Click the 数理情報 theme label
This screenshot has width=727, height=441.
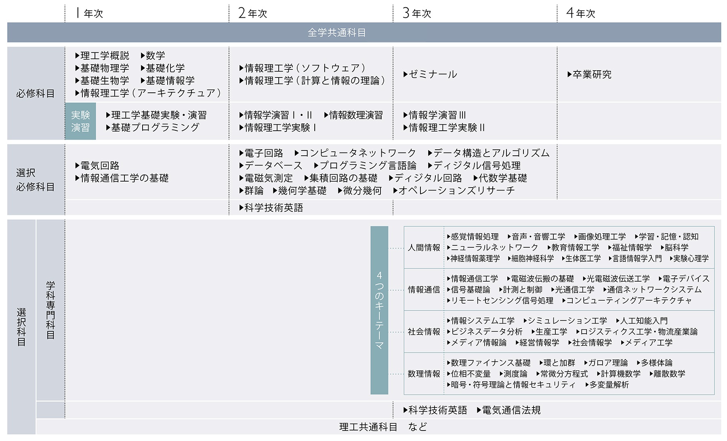tap(424, 374)
